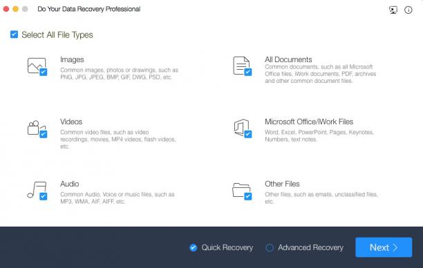
Task: Toggle the Other Files checkbox
Action: pyautogui.click(x=248, y=196)
